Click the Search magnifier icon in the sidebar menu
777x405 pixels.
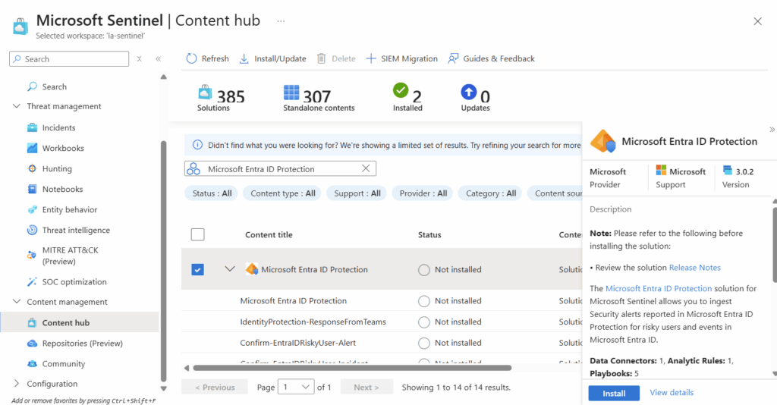point(32,86)
